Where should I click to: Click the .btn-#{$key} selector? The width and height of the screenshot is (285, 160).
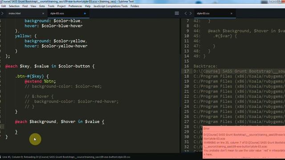tap(29, 76)
